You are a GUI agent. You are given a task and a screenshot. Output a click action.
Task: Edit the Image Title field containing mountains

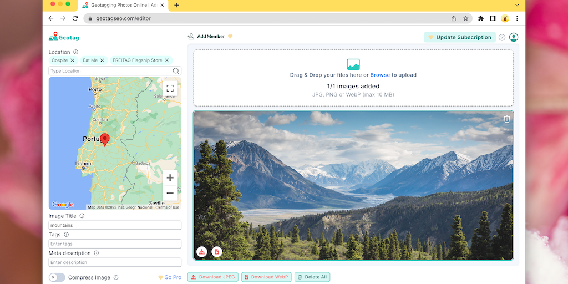click(x=115, y=225)
